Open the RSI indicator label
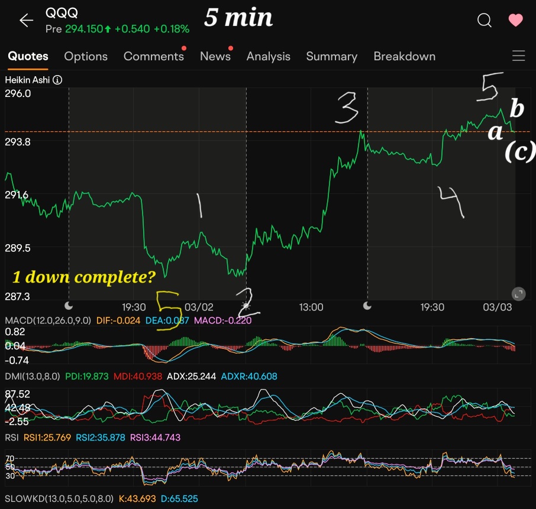Viewport: 536px width, 509px height. pyautogui.click(x=12, y=437)
